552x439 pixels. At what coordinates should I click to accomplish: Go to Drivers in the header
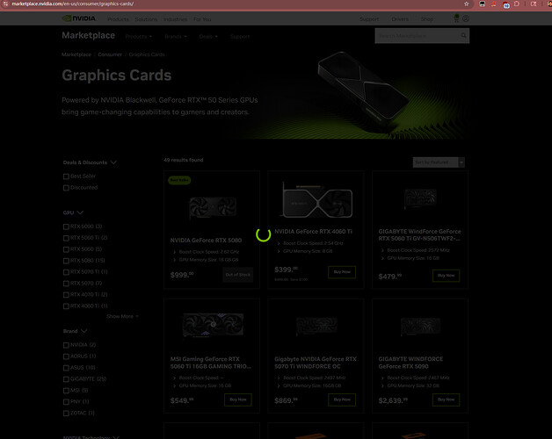(400, 19)
